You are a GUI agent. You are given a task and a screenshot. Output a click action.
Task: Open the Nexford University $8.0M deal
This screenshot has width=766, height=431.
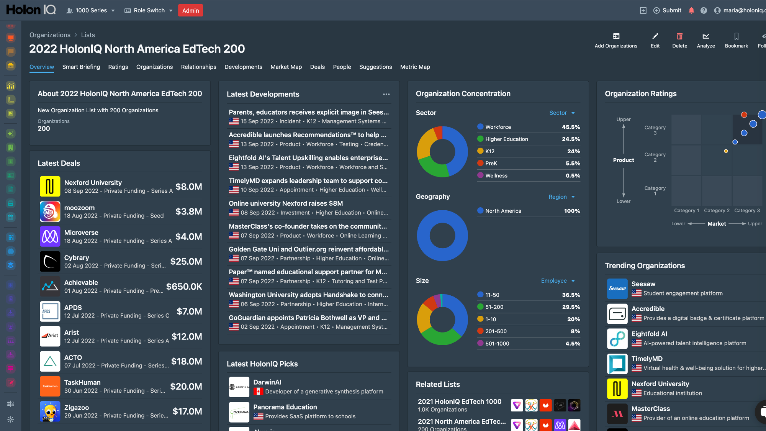click(x=121, y=187)
